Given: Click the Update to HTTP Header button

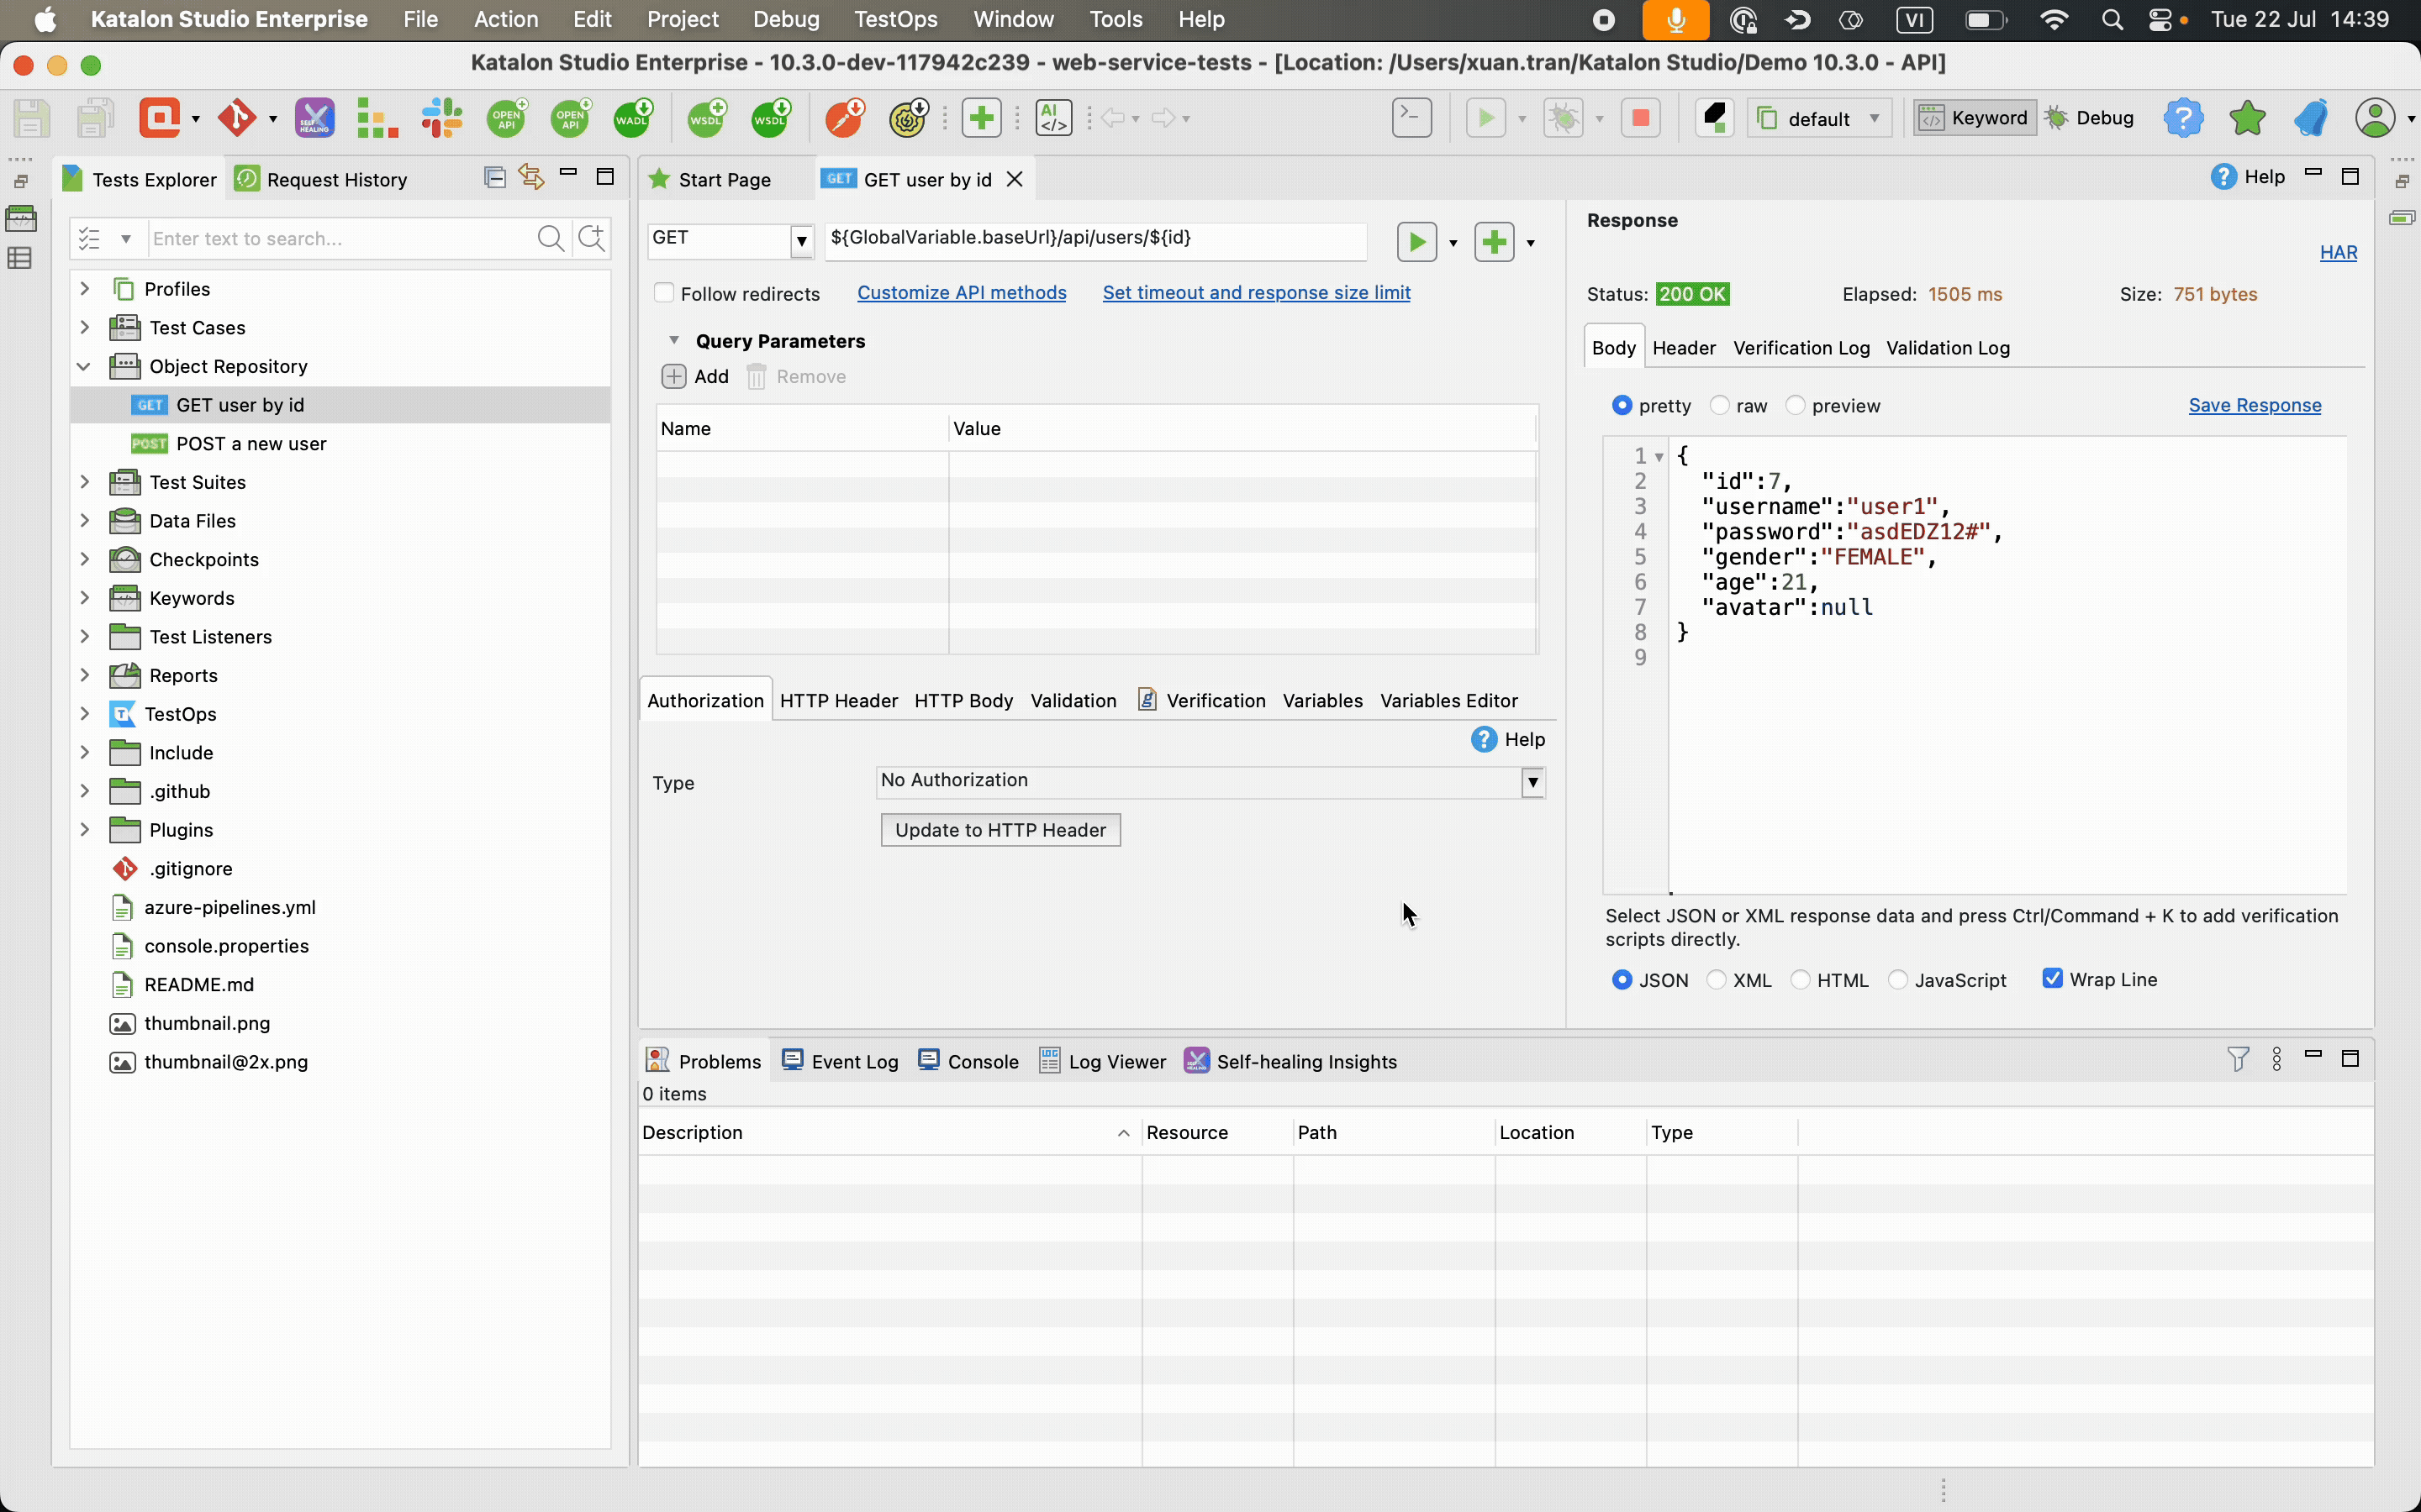Looking at the screenshot, I should [1000, 830].
